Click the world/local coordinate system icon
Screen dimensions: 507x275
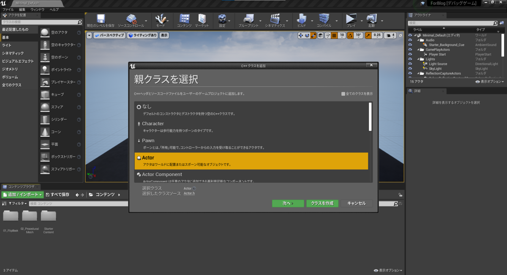321,36
